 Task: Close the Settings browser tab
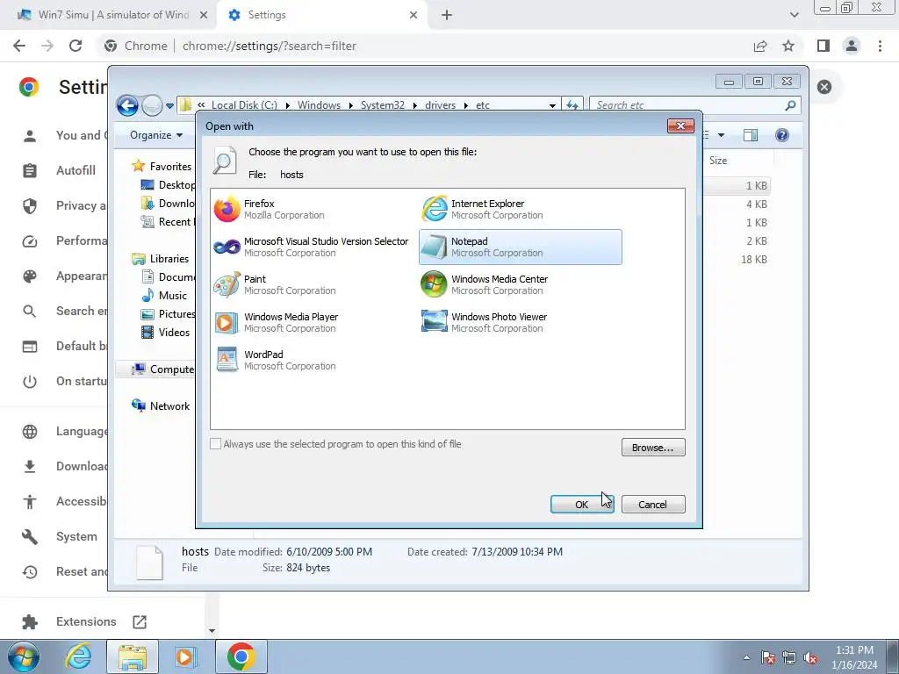pos(414,15)
